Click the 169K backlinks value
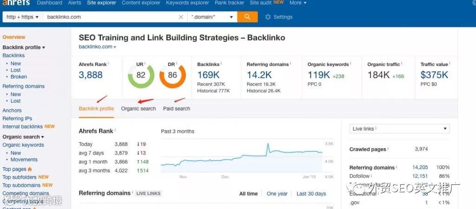The width and height of the screenshot is (476, 209). pyautogui.click(x=208, y=75)
